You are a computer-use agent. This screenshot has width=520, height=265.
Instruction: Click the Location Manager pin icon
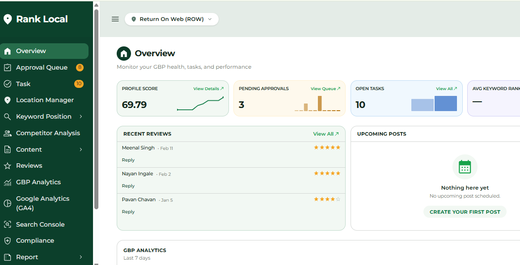(x=7, y=100)
